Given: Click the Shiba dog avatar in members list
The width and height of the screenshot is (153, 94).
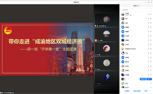Looking at the screenshot, I should coord(123,23).
